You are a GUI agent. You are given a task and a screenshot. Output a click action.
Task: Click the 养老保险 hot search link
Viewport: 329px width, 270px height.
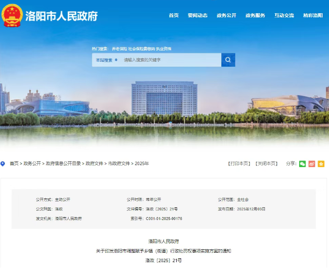(119, 49)
